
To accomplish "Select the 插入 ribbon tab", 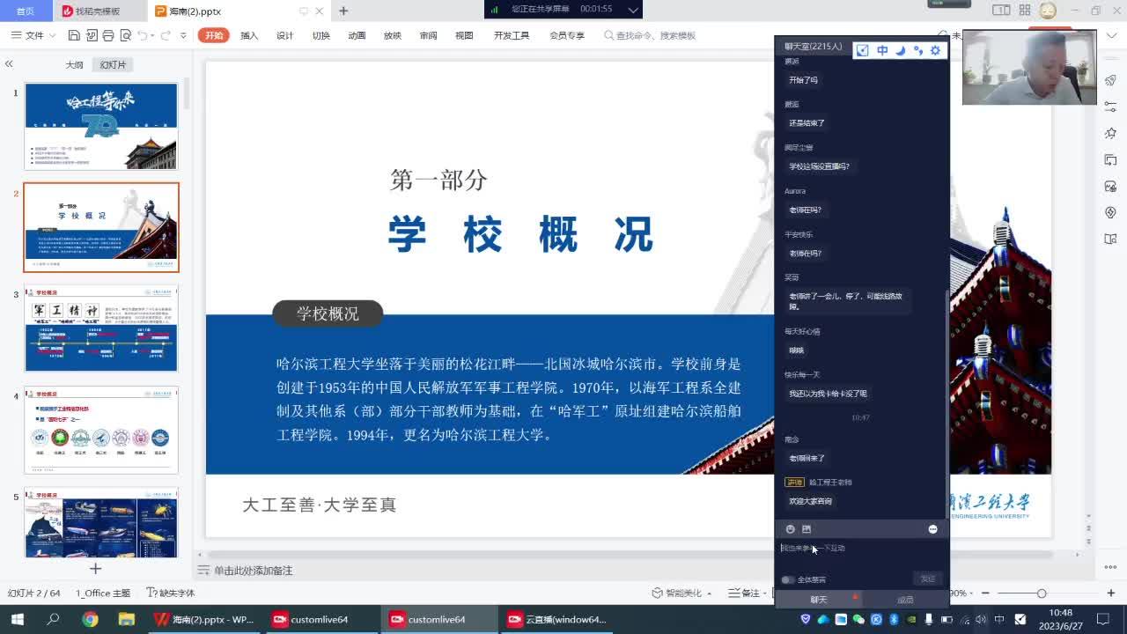I will coord(249,35).
